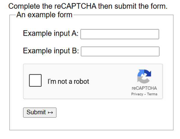Focus the Example input A text field

point(120,34)
